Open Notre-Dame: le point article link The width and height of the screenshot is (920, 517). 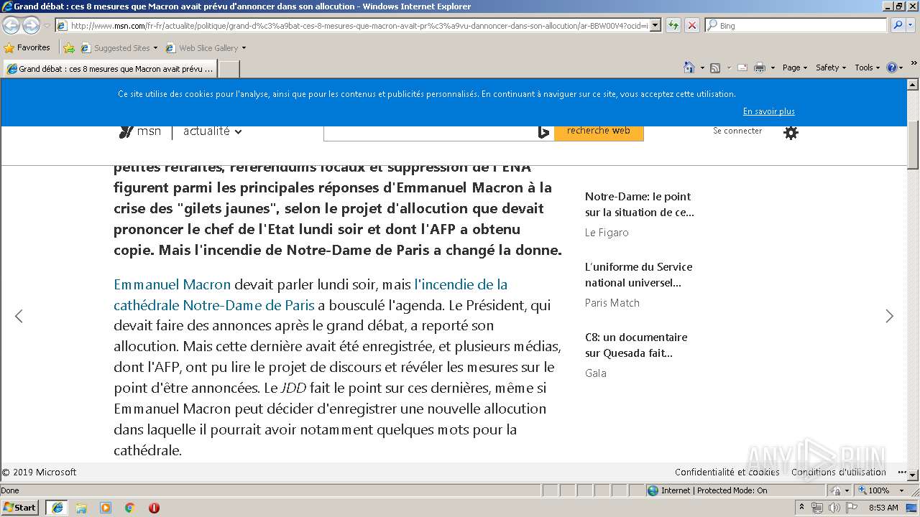point(640,204)
